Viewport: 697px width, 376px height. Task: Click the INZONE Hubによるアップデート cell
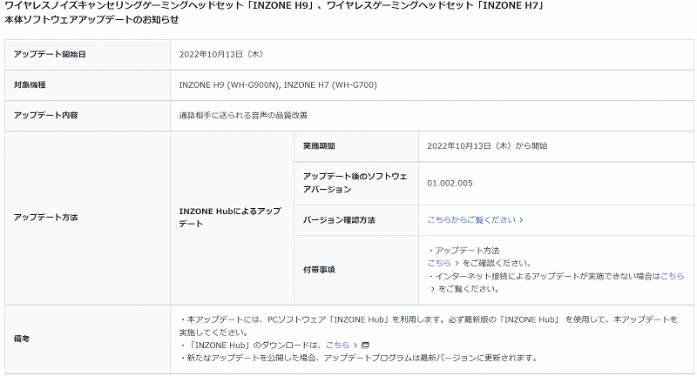point(232,218)
